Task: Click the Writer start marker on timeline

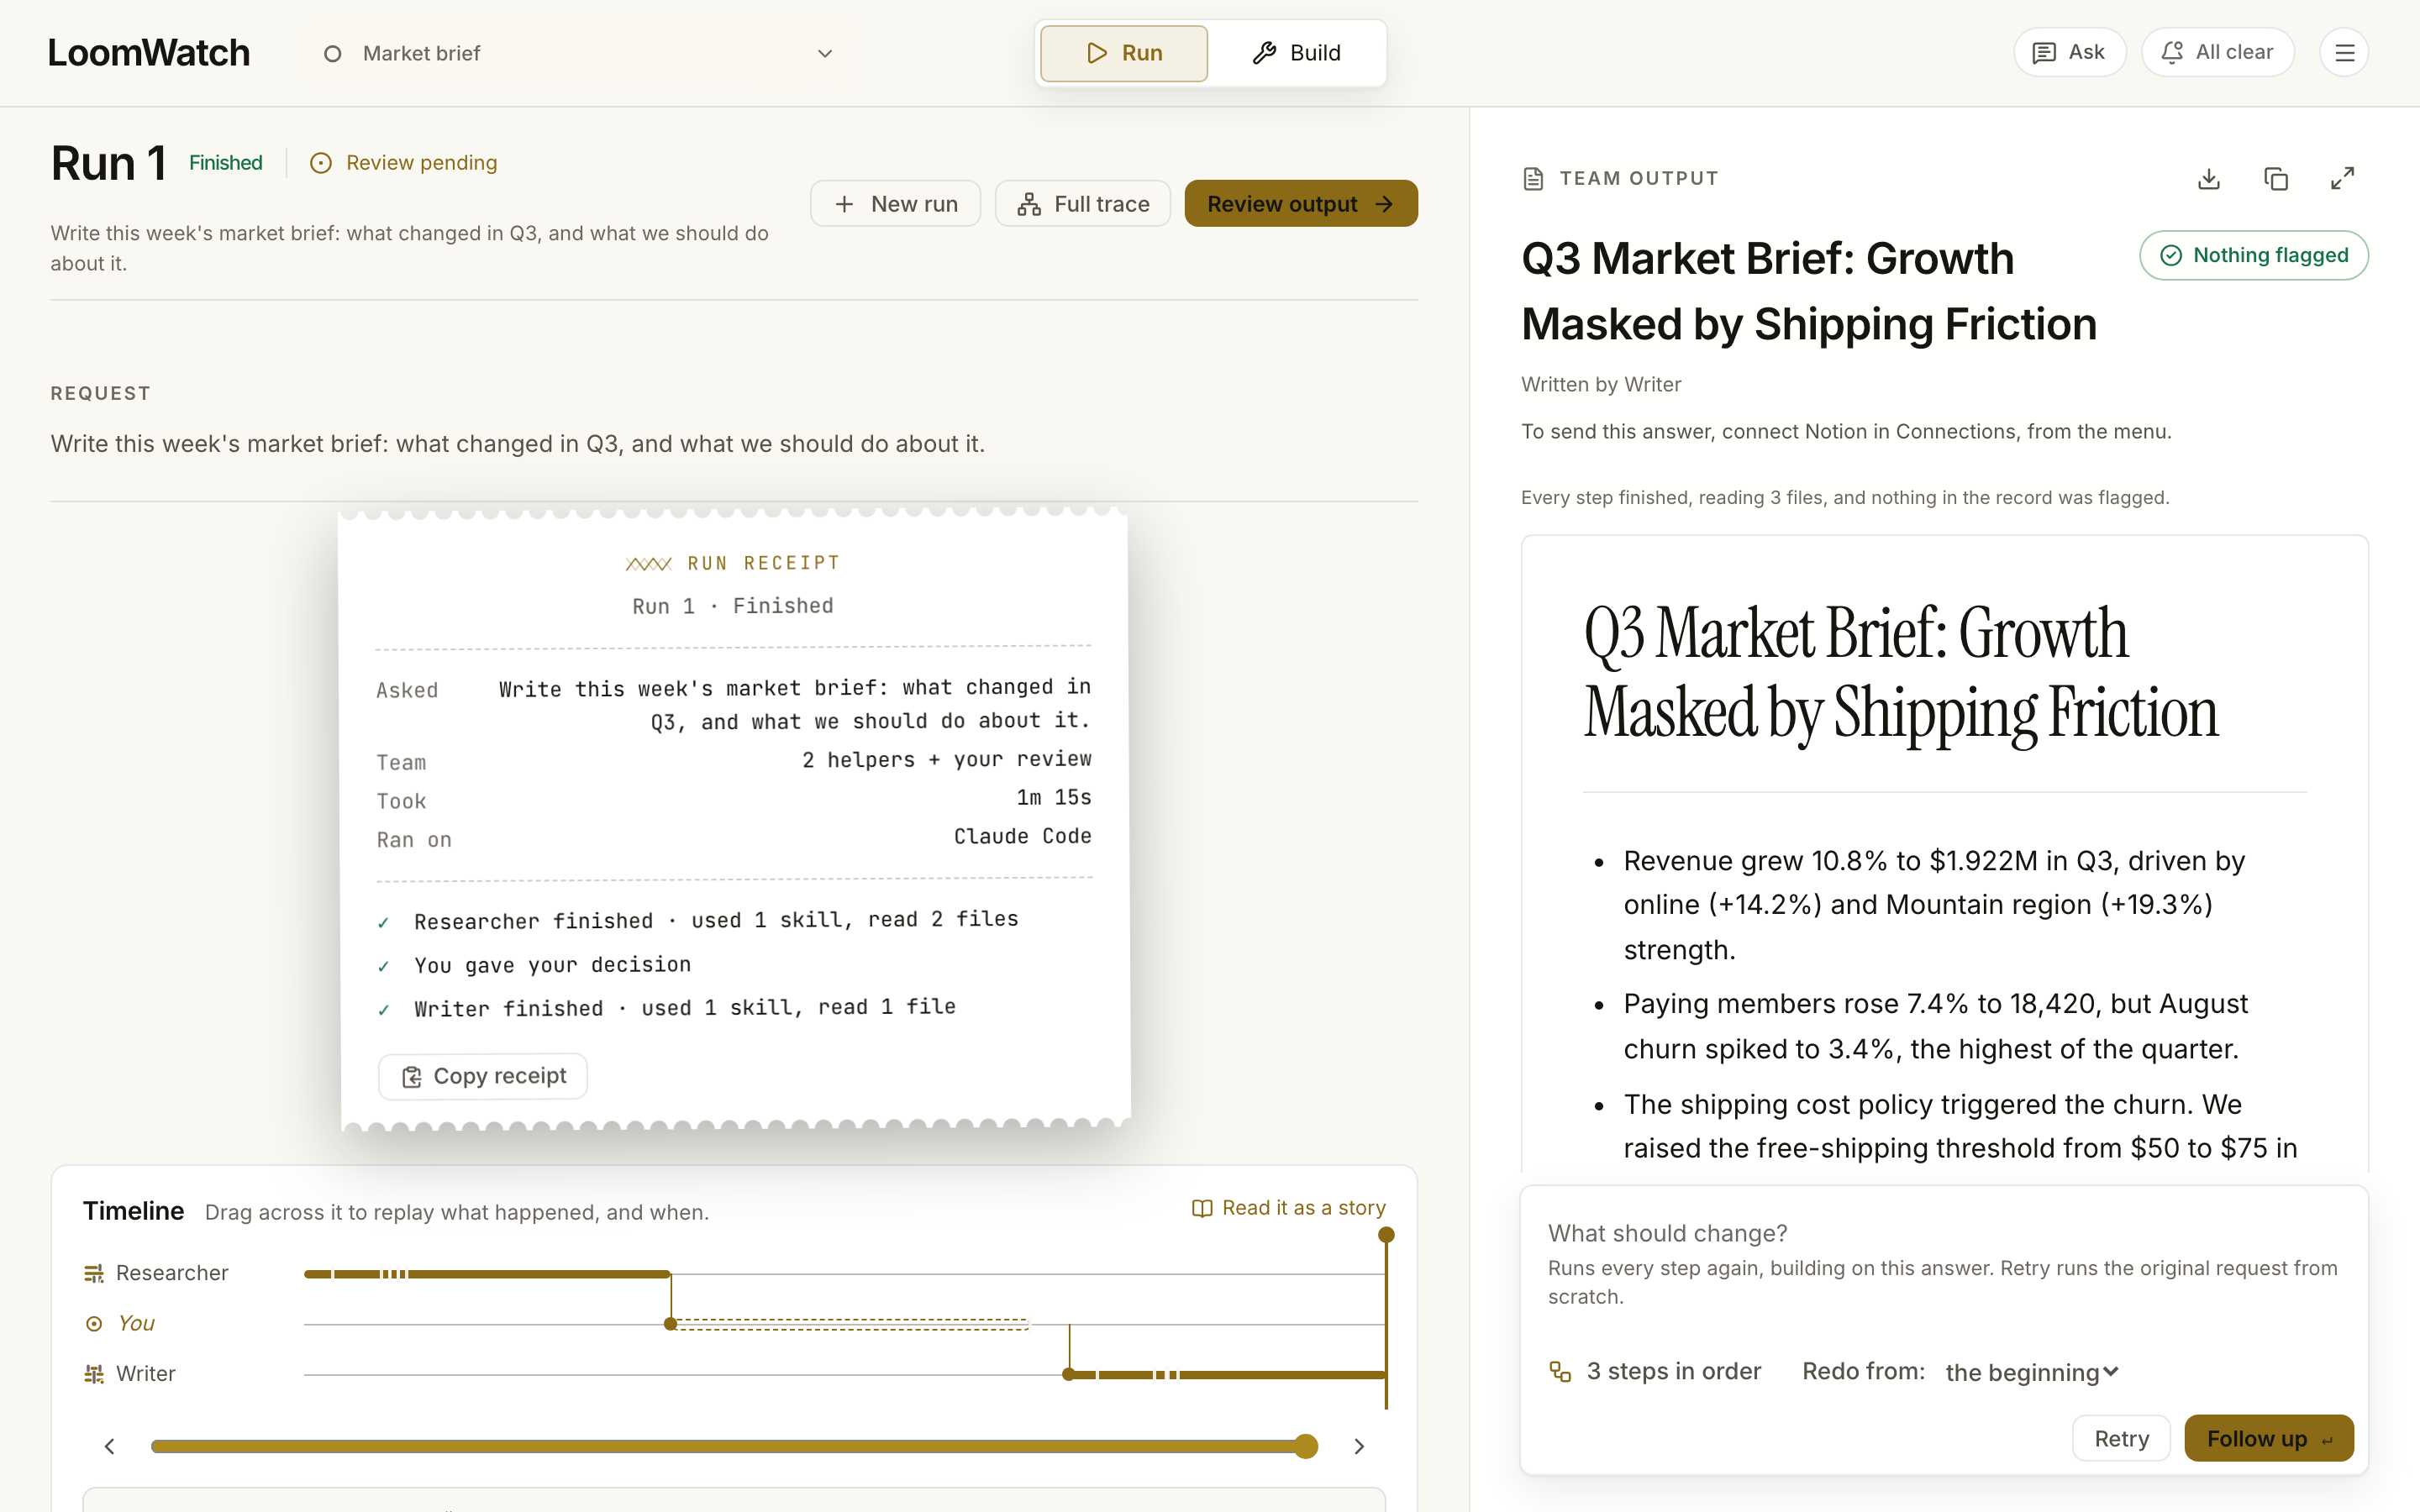Action: point(1069,1374)
